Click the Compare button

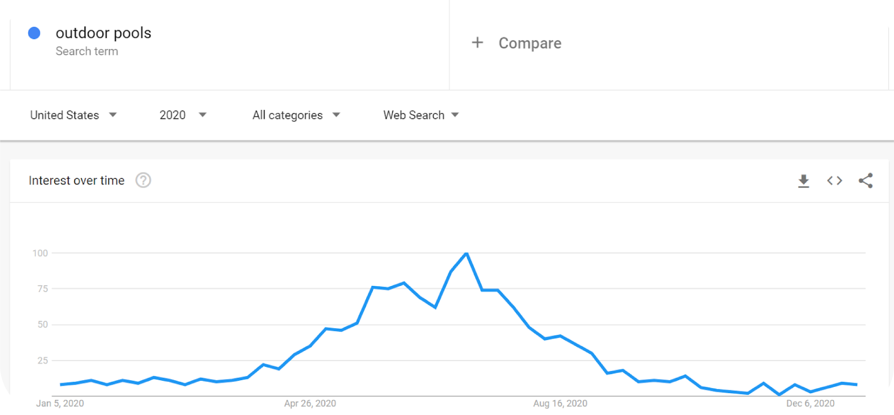tap(529, 43)
